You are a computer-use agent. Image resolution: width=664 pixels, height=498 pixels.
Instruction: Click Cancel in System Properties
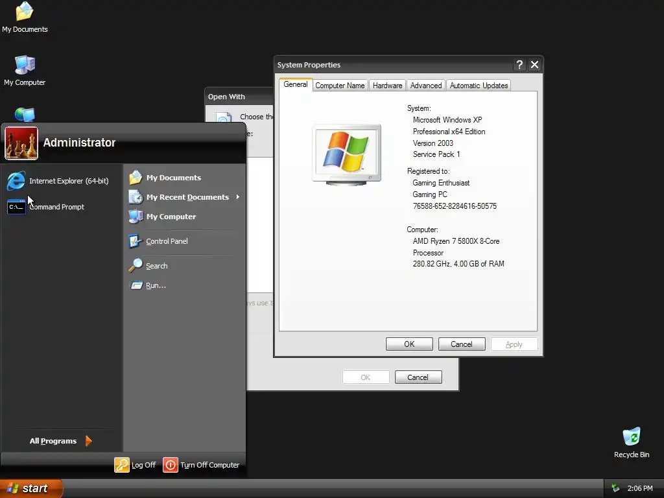pyautogui.click(x=462, y=344)
